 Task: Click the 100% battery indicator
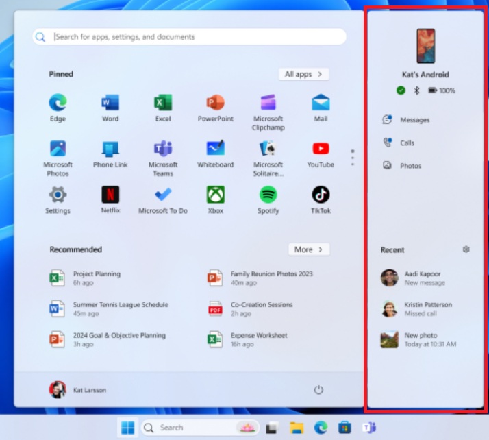click(441, 90)
